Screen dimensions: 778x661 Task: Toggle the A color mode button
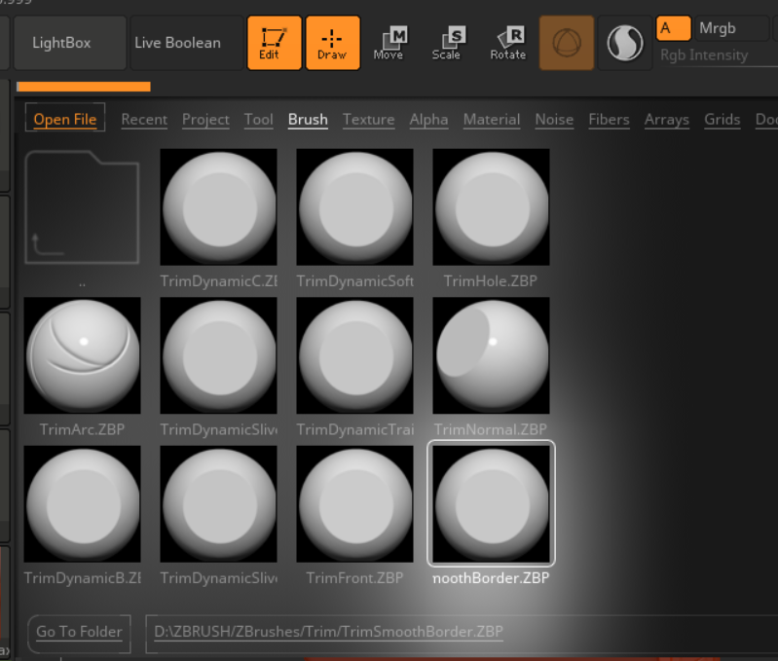[x=673, y=28]
